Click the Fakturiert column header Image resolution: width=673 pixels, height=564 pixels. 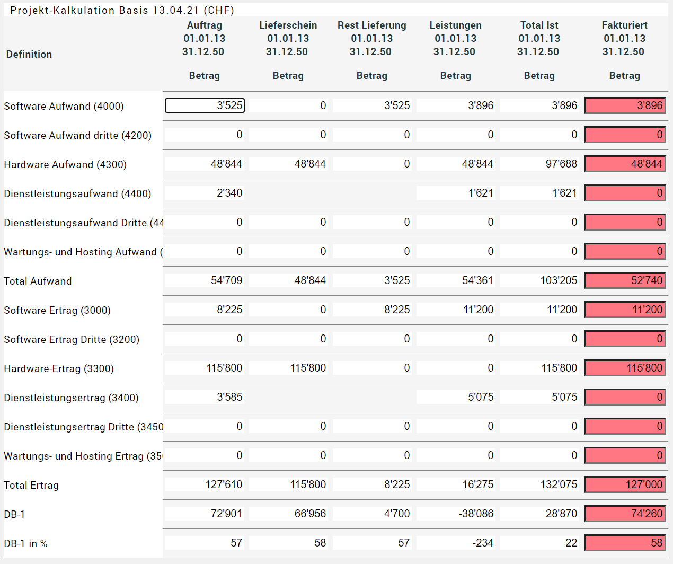tap(624, 25)
